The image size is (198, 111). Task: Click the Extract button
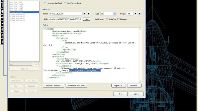[16, 91]
